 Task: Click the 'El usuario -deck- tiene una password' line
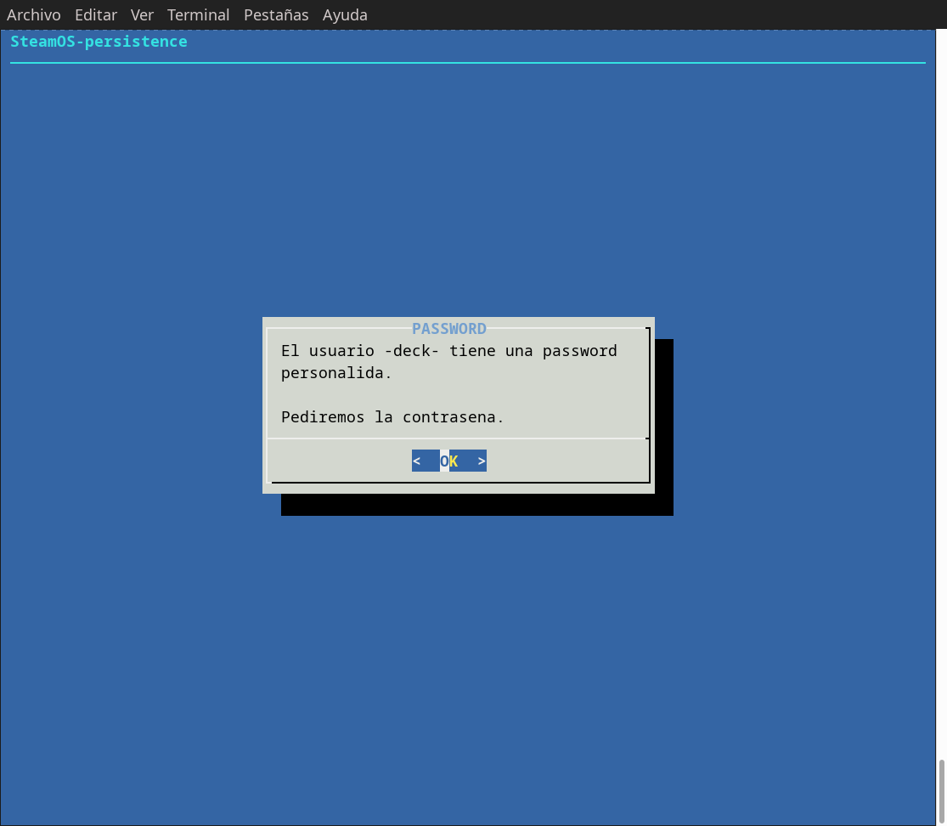point(448,351)
